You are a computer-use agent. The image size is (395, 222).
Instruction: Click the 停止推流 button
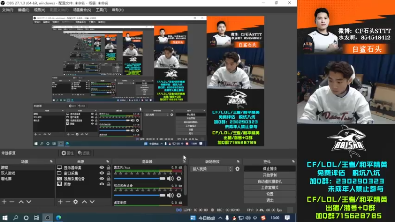coord(270,169)
